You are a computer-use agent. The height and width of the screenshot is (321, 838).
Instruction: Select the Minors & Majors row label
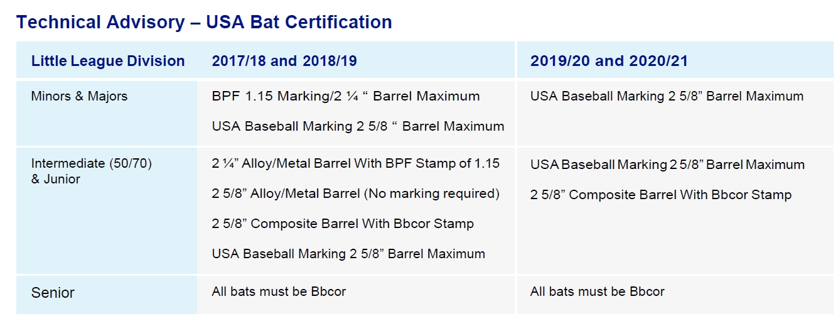79,96
